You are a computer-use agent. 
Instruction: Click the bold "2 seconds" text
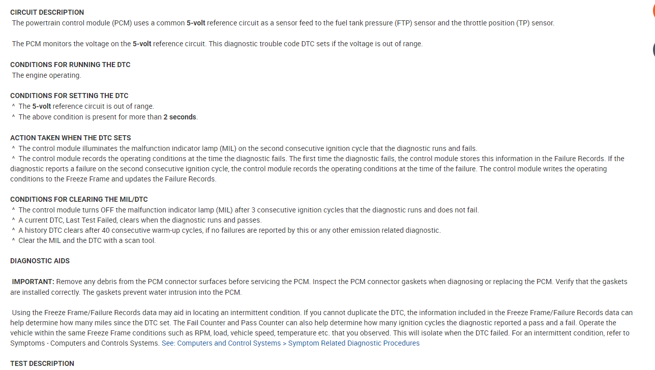click(x=180, y=117)
